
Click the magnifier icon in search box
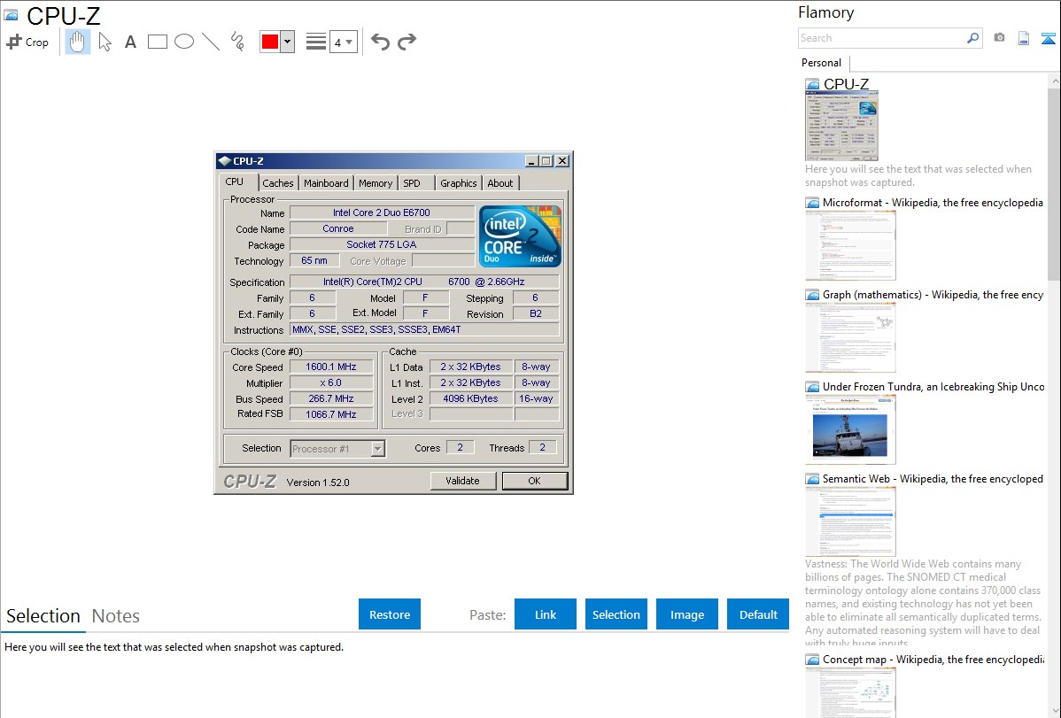972,38
